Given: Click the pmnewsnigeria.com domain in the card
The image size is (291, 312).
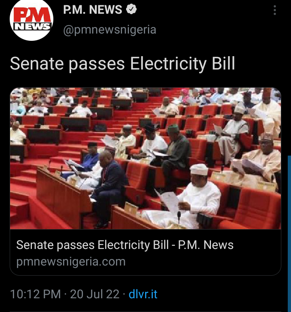Looking at the screenshot, I should click(71, 261).
